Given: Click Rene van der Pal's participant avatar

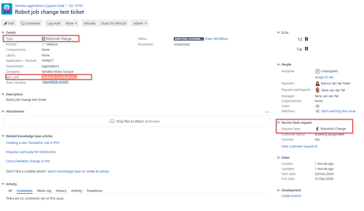Looking at the screenshot, I should click(x=317, y=90).
